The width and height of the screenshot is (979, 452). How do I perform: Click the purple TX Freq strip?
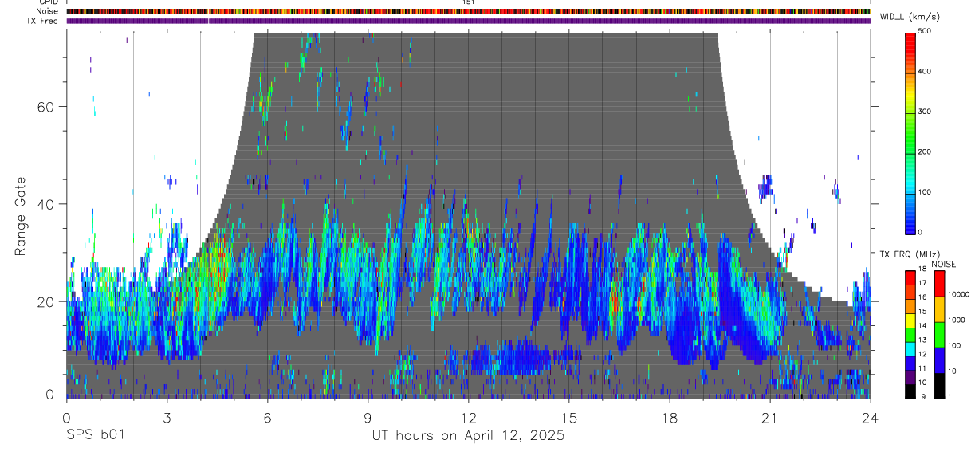(468, 22)
